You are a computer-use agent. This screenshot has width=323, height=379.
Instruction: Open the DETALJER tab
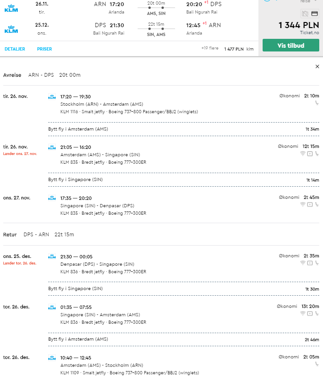[15, 49]
